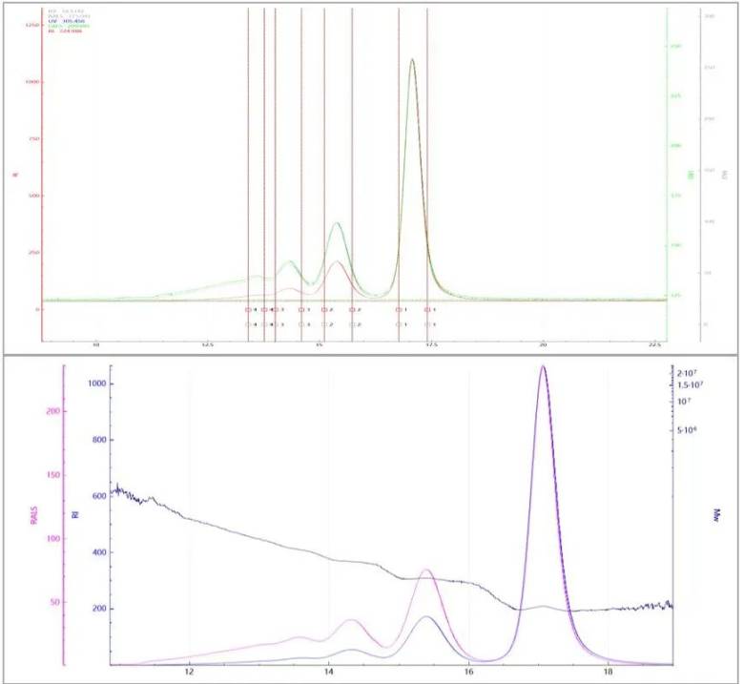Click the top legend entry in the upper chart
Screen dimensions: 744x684
64,12
